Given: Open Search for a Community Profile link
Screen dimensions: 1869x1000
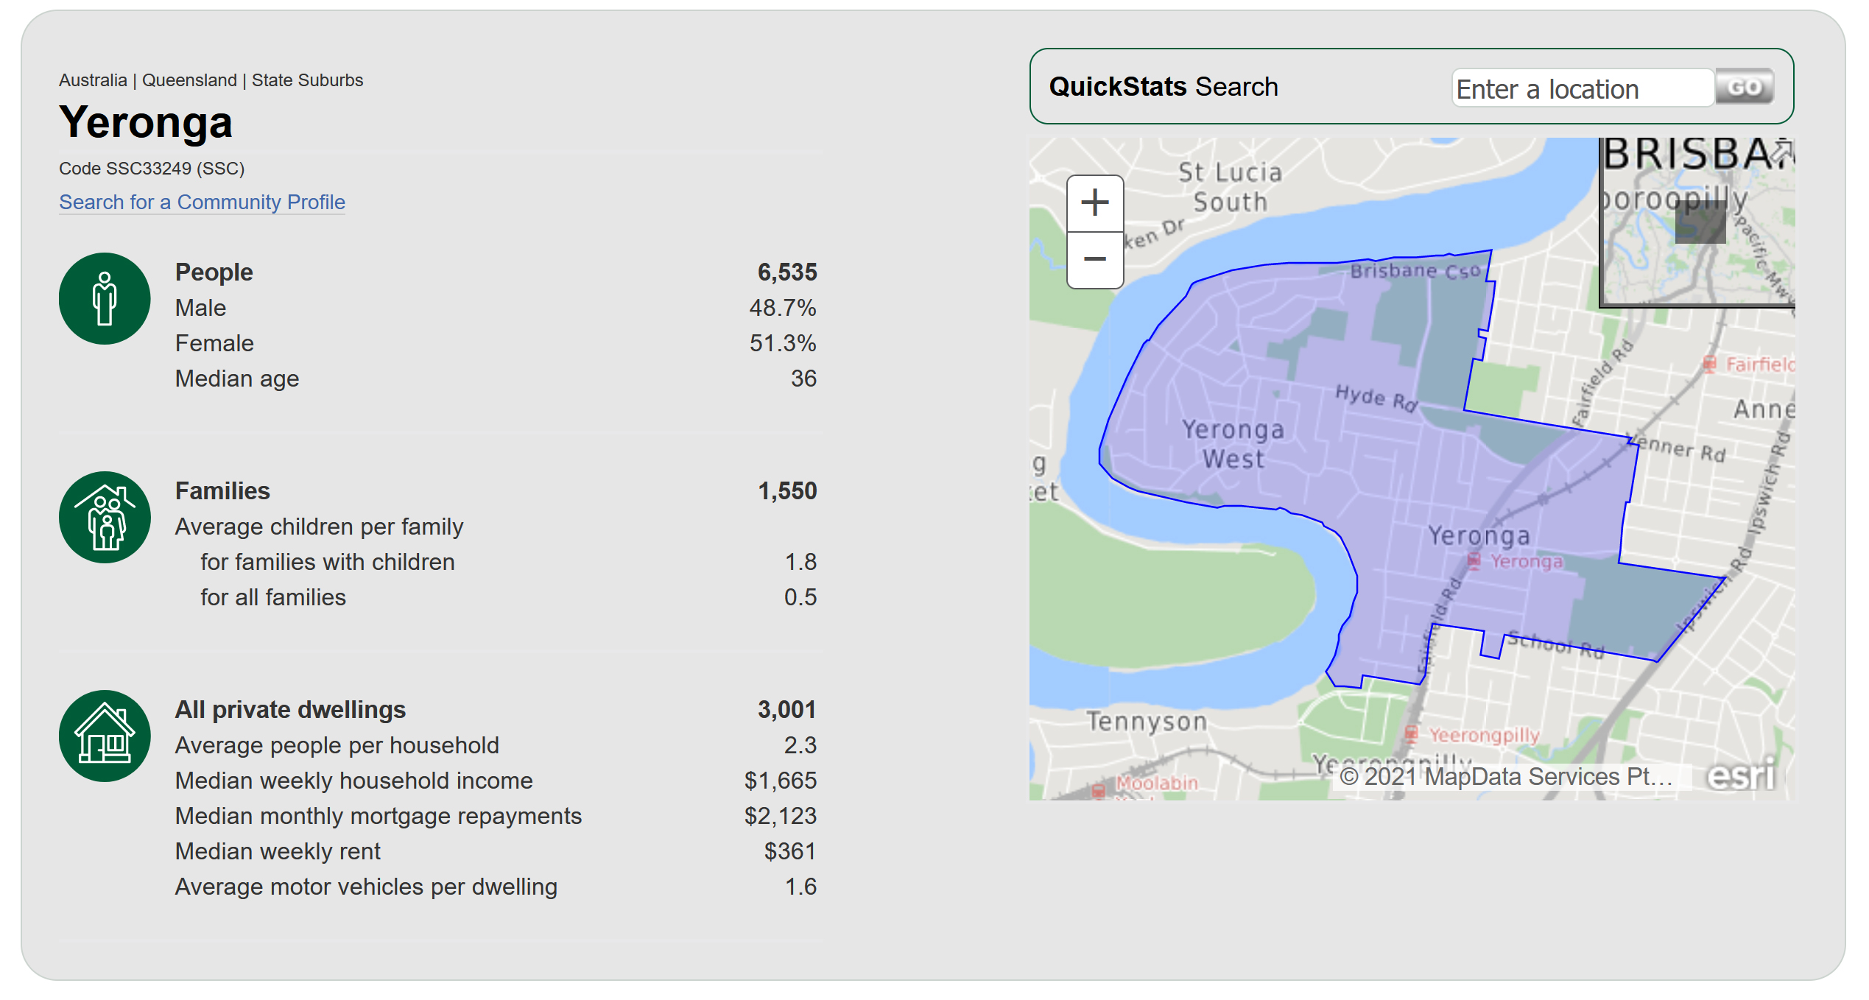Looking at the screenshot, I should 202,202.
